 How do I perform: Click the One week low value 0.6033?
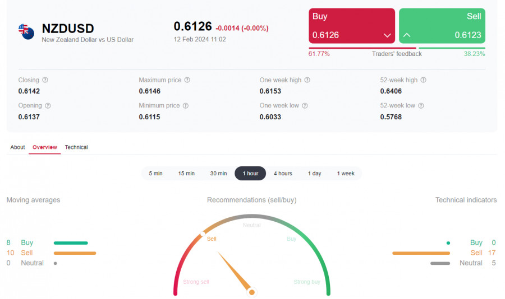coord(270,117)
